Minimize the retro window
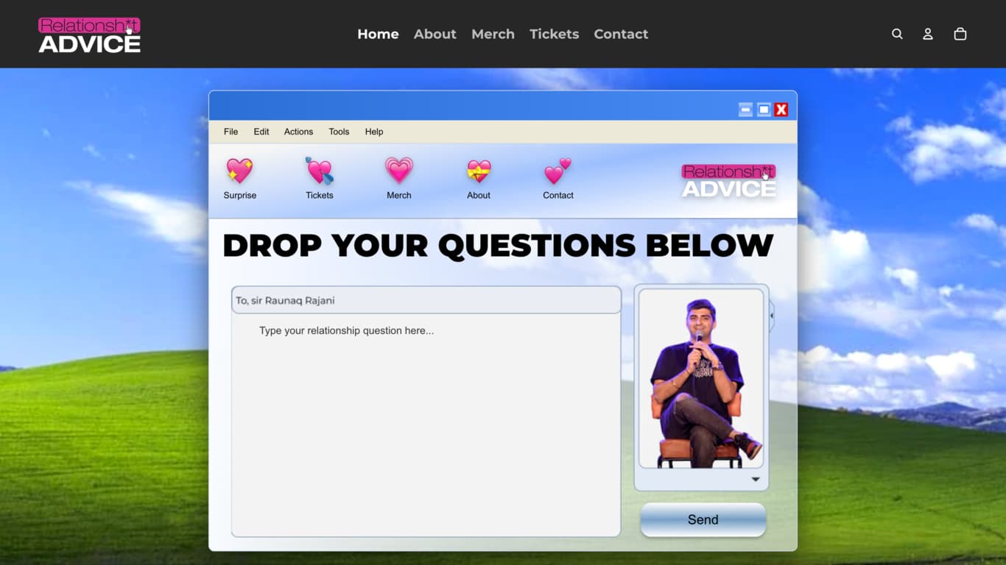1006x565 pixels. tap(746, 110)
